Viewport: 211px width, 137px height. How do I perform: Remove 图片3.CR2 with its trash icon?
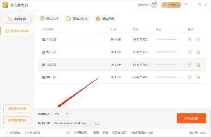198,65
